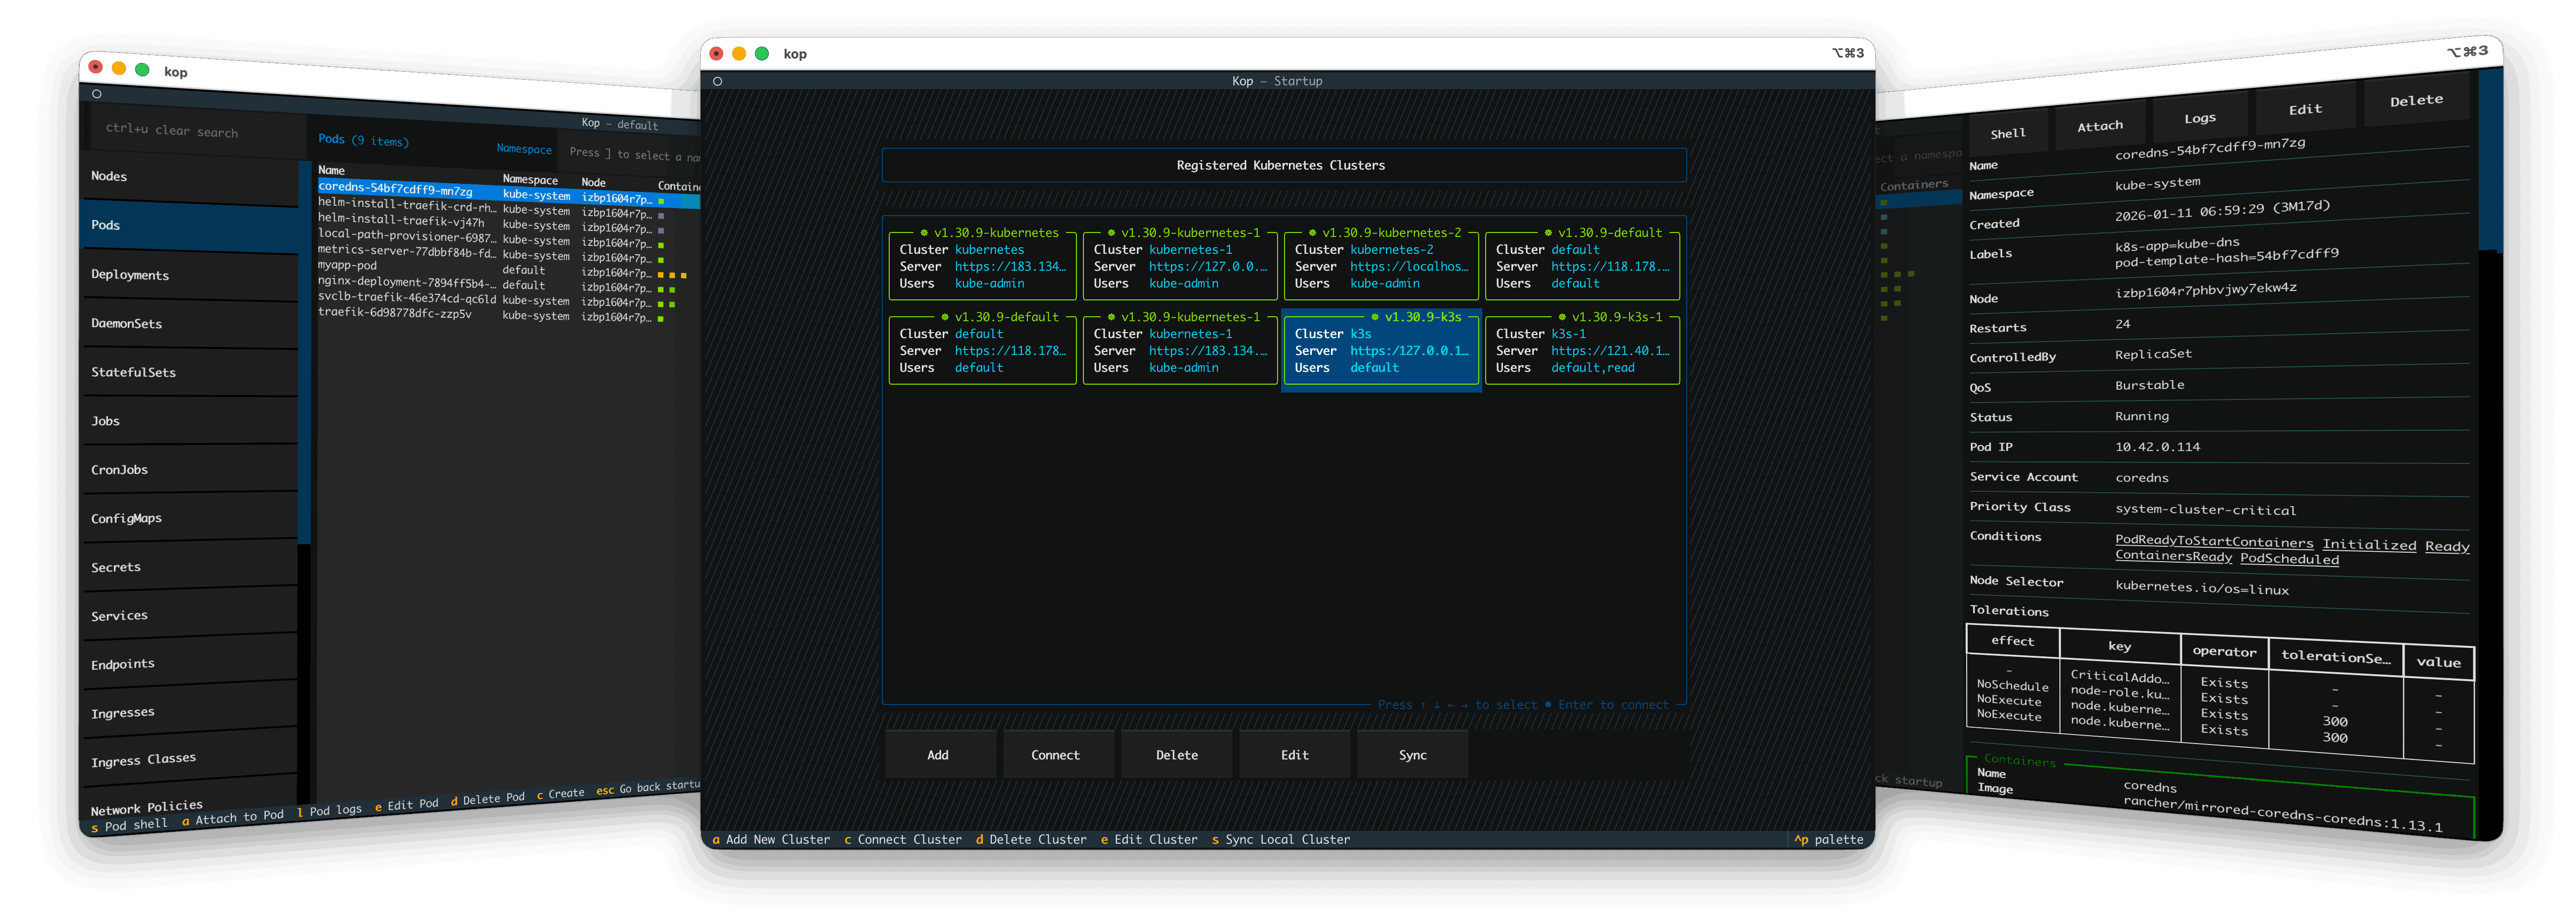Open Deployments in the left window sidebar
This screenshot has width=2576, height=923.
pos(189,275)
